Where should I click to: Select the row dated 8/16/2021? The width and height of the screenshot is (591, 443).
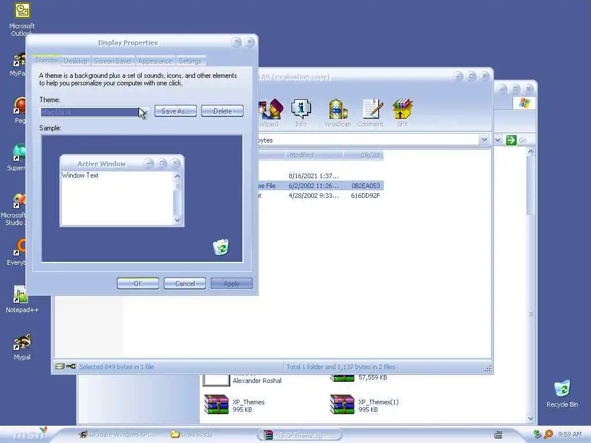coord(321,176)
